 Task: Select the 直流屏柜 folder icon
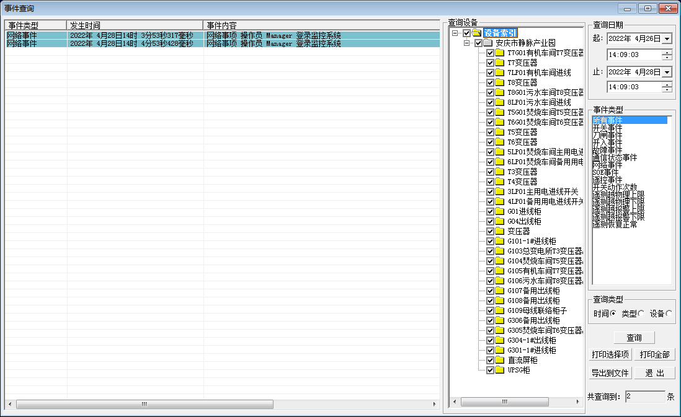(499, 360)
